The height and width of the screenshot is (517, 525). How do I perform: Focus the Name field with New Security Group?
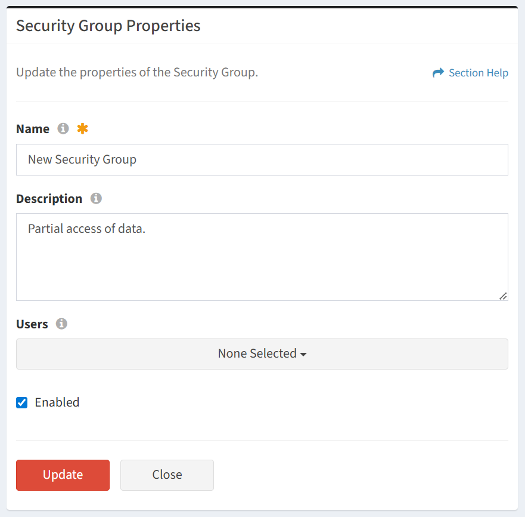point(262,159)
